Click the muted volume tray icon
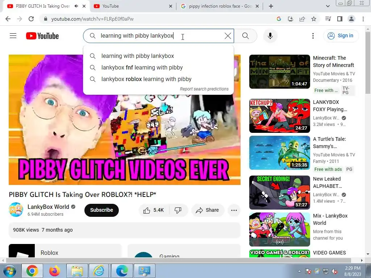Screen dimensions: 371x278 click(334, 271)
